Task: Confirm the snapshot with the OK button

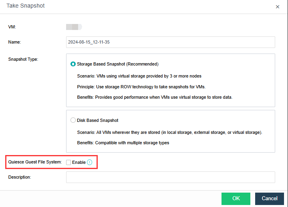Action: [x=236, y=199]
